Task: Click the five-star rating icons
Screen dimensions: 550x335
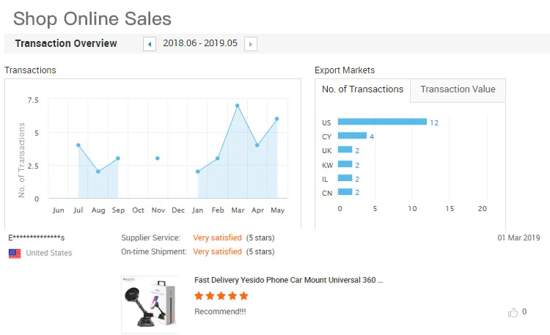Action: pyautogui.click(x=221, y=296)
